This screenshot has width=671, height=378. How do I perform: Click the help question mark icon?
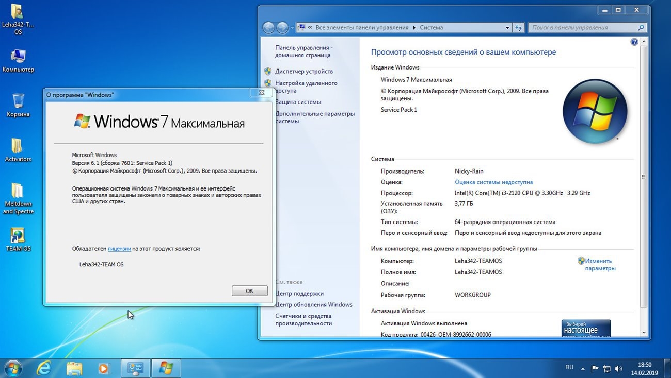[634, 42]
